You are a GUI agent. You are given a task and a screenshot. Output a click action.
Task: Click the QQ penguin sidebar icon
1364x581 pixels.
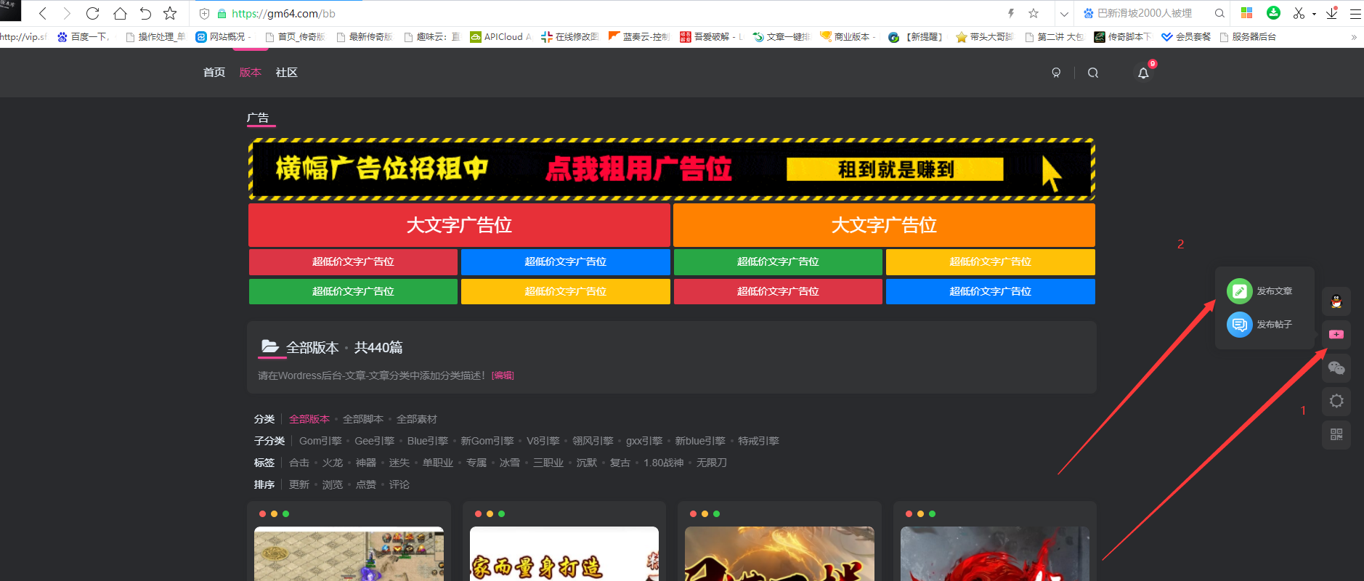[1336, 301]
